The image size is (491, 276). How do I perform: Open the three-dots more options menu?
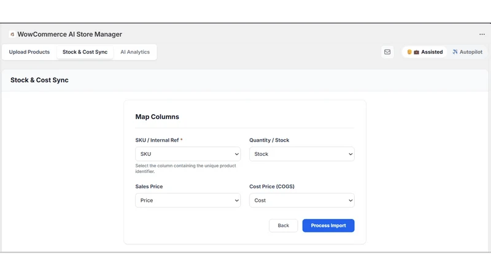pyautogui.click(x=482, y=34)
